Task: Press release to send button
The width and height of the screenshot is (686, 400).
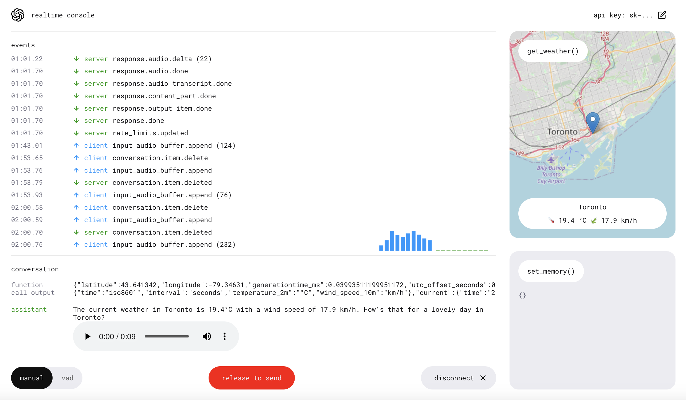Action: tap(252, 378)
